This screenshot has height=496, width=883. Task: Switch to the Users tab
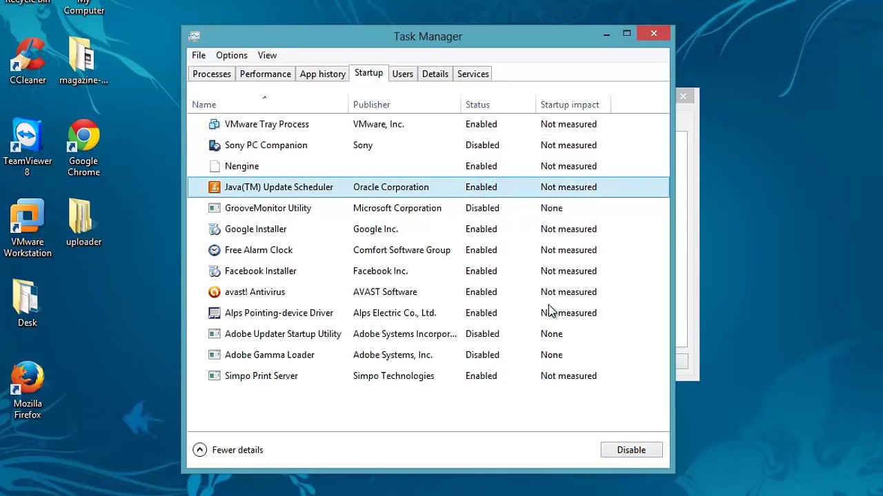coord(403,74)
